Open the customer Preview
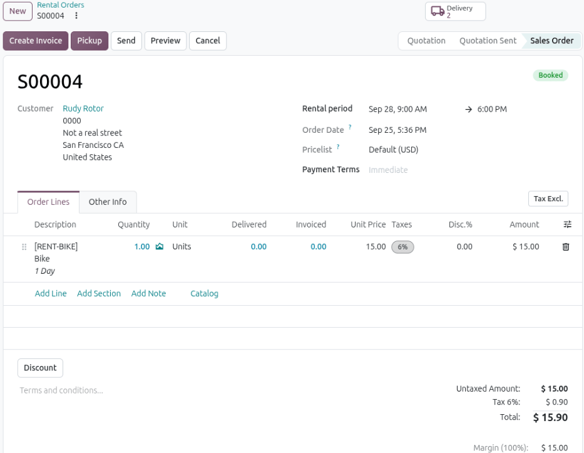The width and height of the screenshot is (584, 453). (x=165, y=41)
